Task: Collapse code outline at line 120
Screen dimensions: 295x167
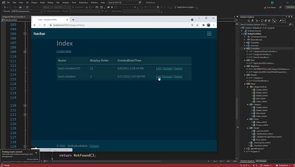Action: [x=25, y=105]
